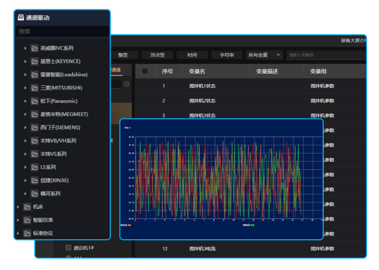The height and width of the screenshot is (270, 379).
Task: Click the folder icon beside 基恩士(KEYENCE)
Action: [34, 62]
